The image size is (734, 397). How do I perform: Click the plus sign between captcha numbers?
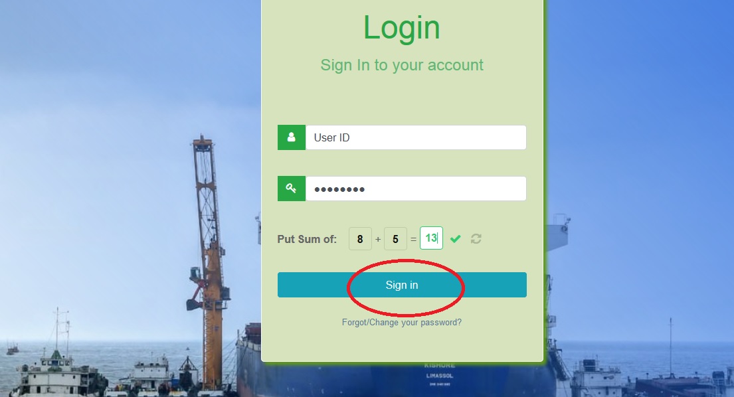point(378,239)
